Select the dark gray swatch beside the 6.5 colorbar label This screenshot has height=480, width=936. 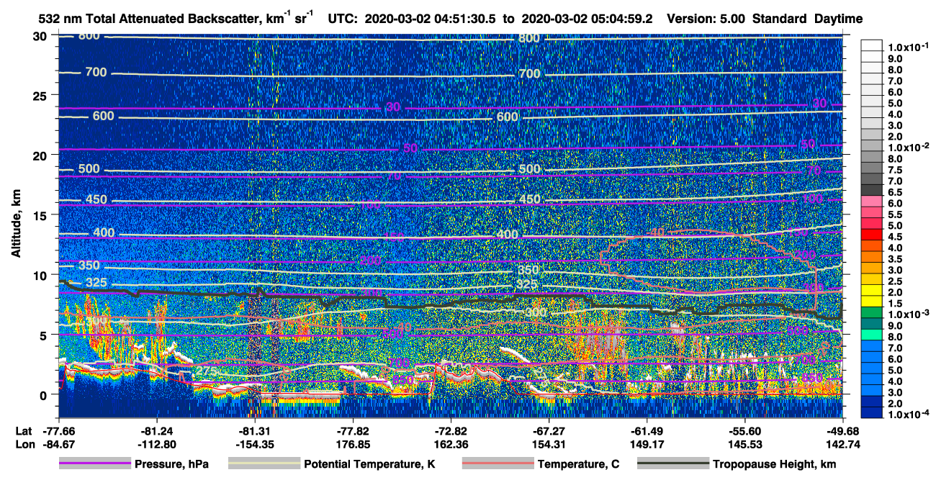point(873,191)
